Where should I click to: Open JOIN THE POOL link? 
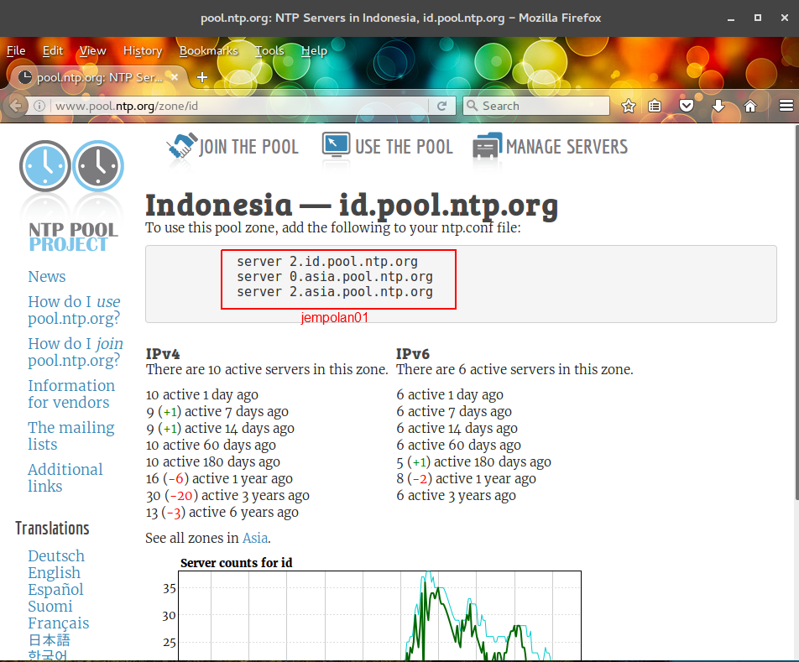point(248,147)
